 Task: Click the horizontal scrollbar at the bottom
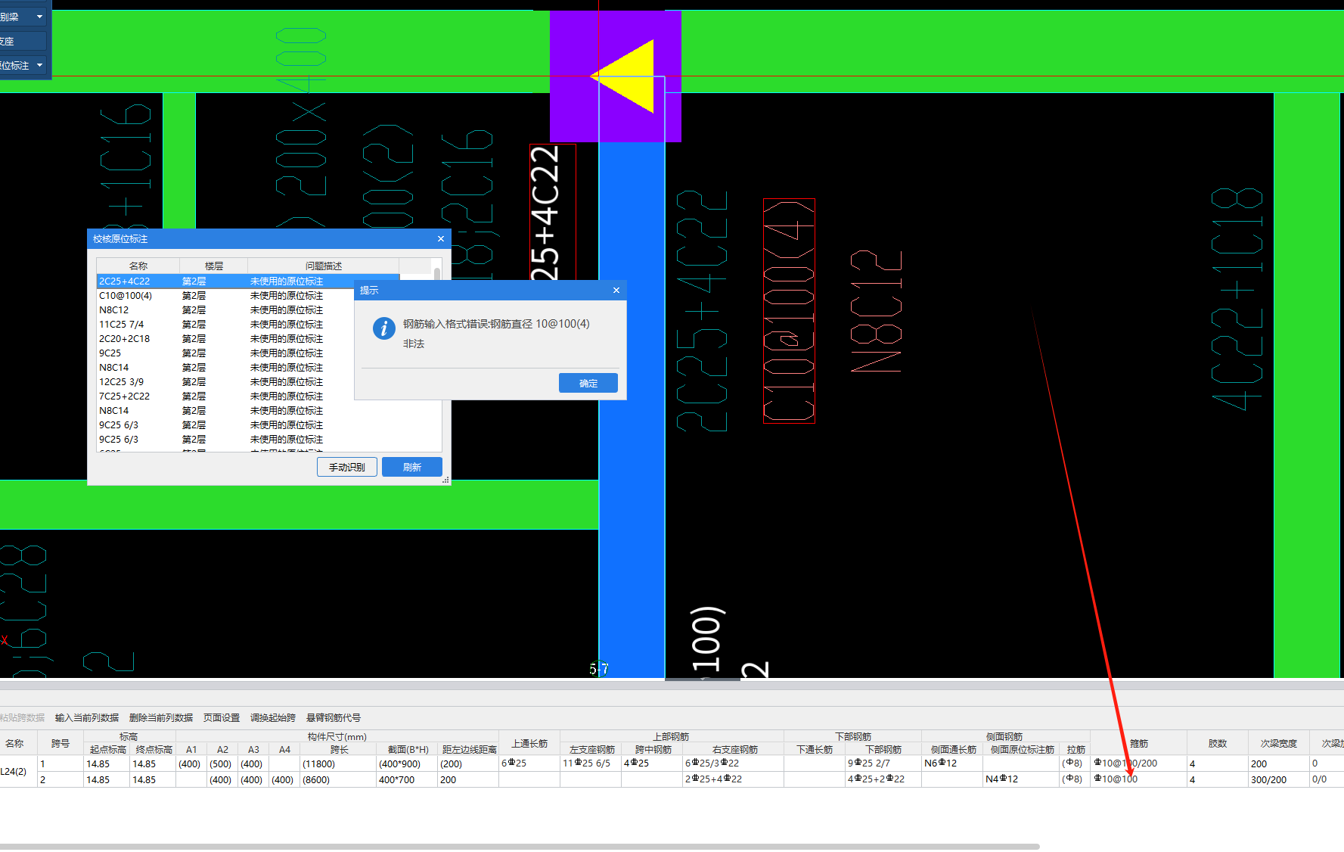coord(520,847)
